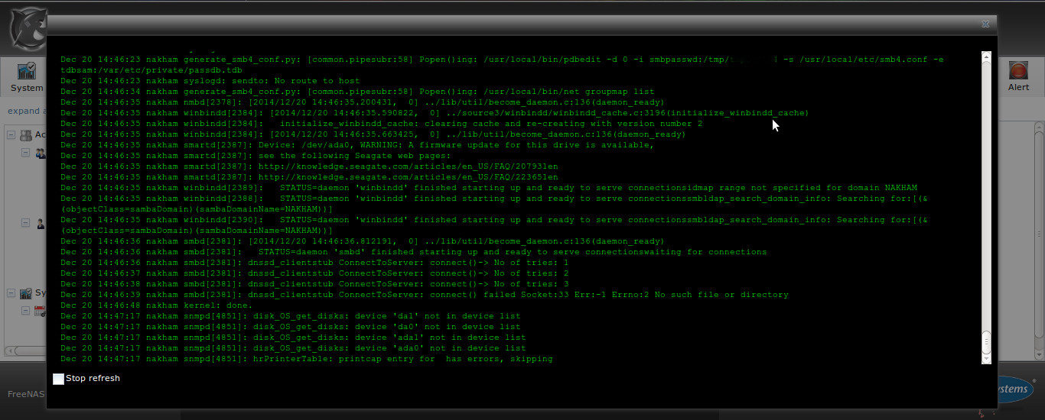
Task: Collapse the Account tree node
Action: click(x=11, y=135)
